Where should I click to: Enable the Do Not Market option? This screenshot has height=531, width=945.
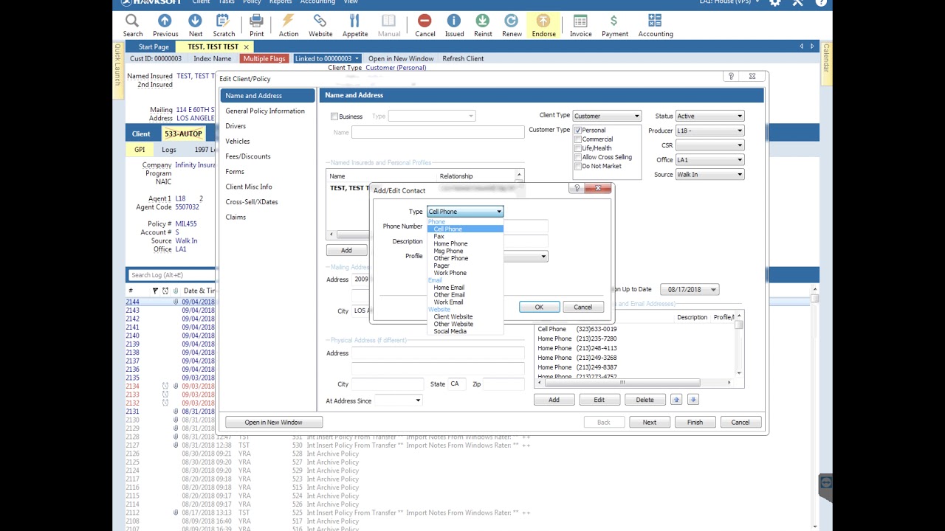pyautogui.click(x=578, y=166)
